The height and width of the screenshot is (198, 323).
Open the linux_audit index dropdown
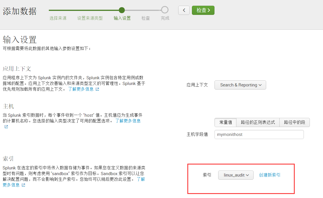[x=236, y=175]
